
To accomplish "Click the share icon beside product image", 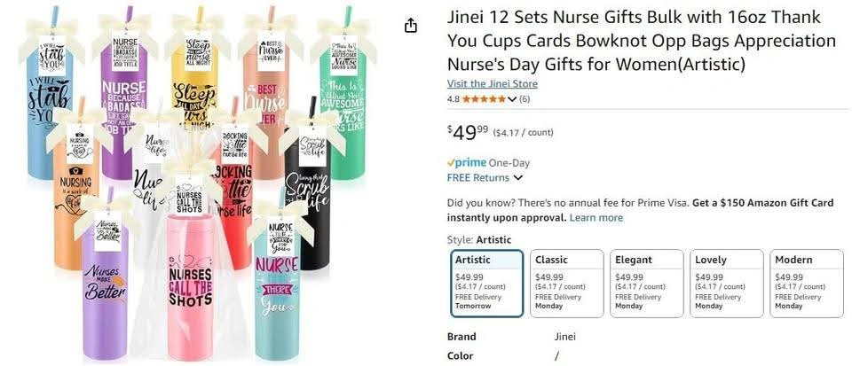I will 410,26.
